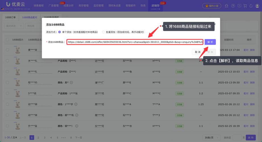Click the 添加 button in dialog
Screen dimensions: 262x142
[210, 52]
